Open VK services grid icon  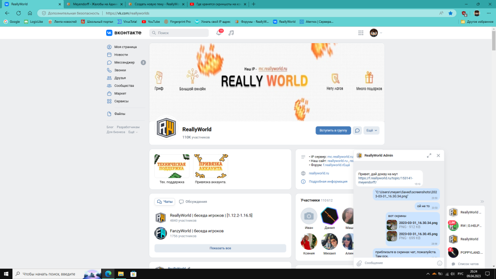tap(361, 33)
